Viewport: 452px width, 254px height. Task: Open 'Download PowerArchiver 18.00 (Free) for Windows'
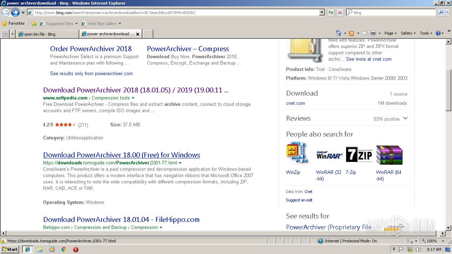(x=121, y=155)
